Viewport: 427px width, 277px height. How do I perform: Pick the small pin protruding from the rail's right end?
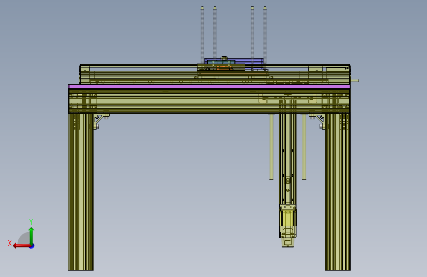click(x=355, y=80)
